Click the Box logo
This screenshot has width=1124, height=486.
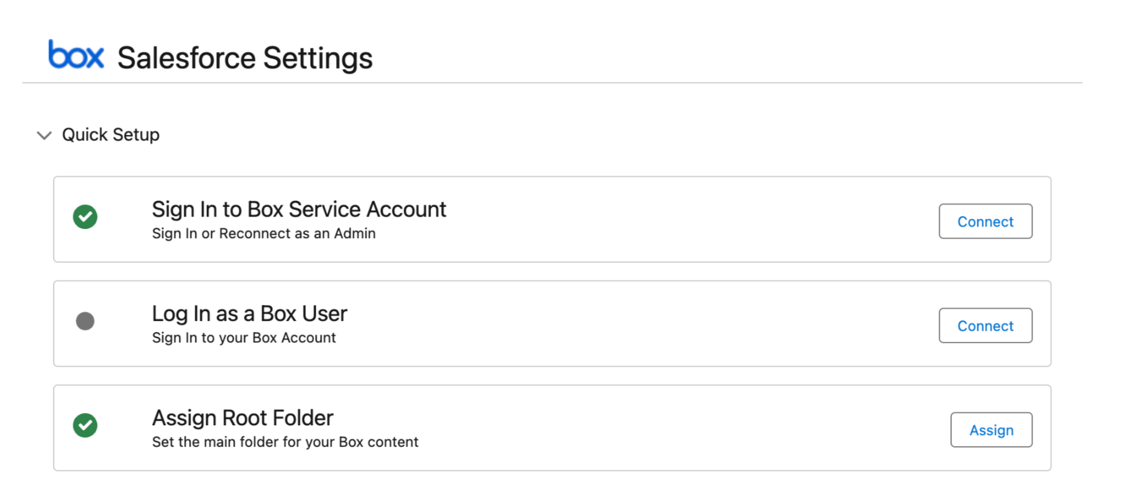(76, 55)
